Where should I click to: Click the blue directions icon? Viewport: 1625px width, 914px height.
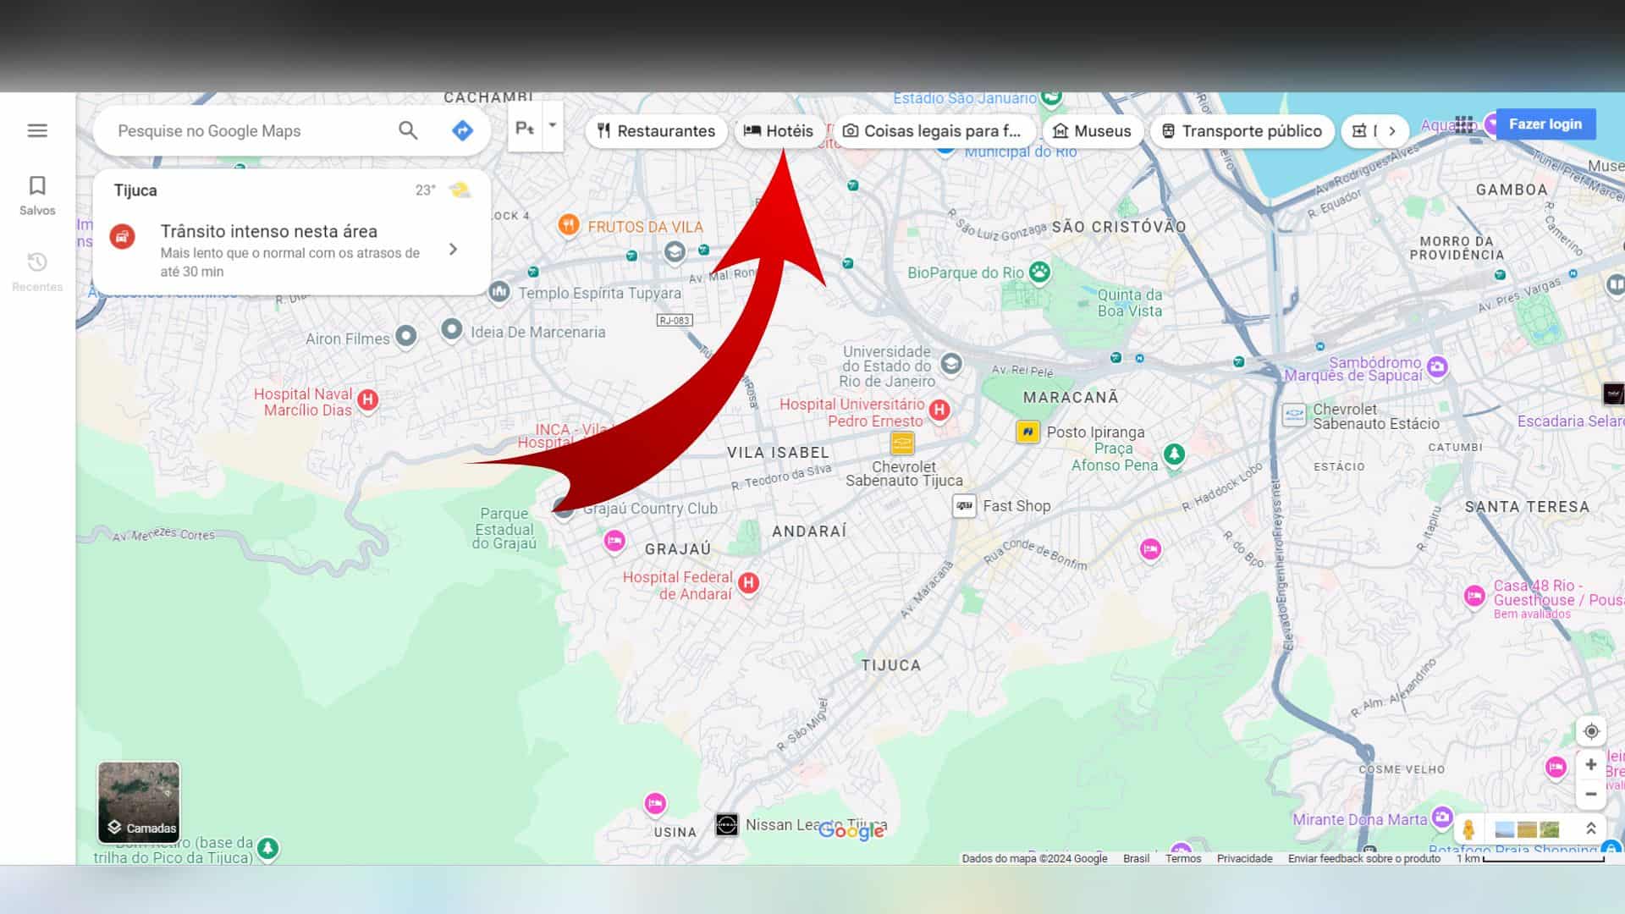click(x=462, y=130)
